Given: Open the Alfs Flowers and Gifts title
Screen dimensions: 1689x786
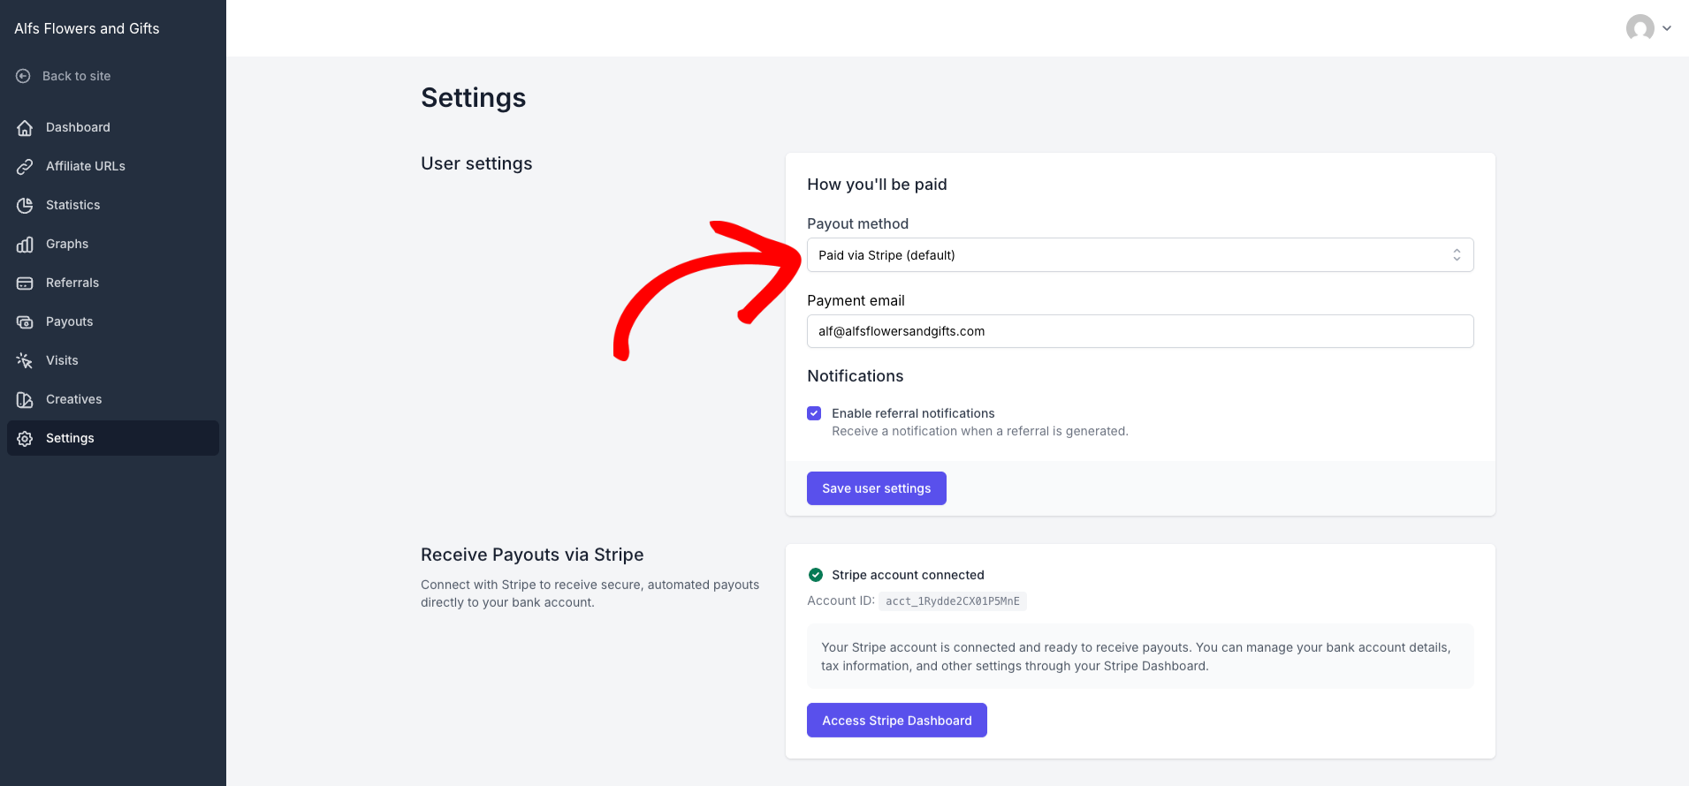Looking at the screenshot, I should tap(87, 28).
